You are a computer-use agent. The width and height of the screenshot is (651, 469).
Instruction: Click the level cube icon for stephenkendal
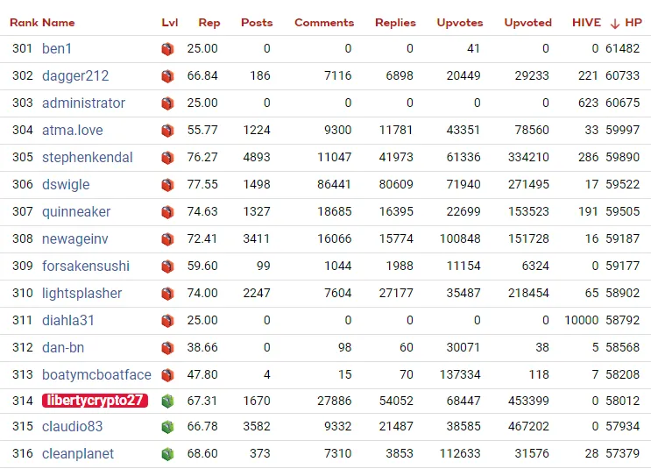[x=167, y=158]
